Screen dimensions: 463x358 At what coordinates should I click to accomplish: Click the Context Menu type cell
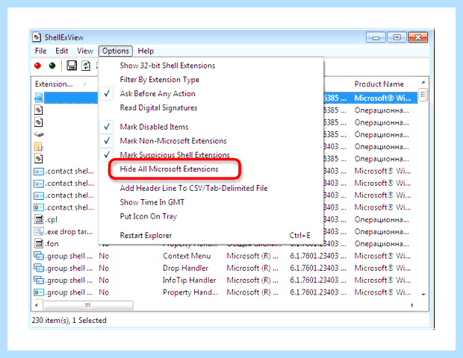(187, 256)
